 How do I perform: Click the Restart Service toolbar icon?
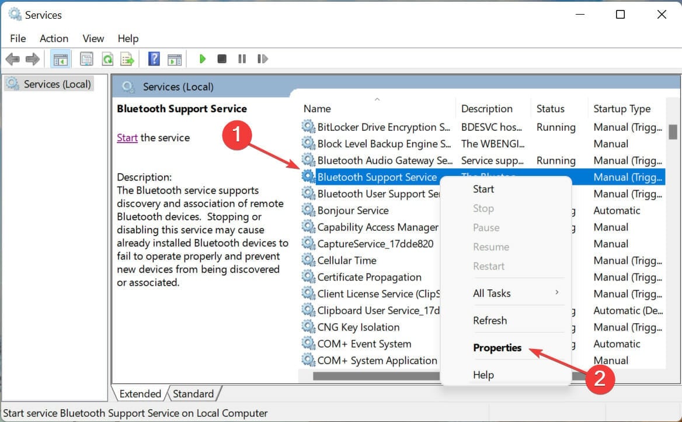(262, 59)
